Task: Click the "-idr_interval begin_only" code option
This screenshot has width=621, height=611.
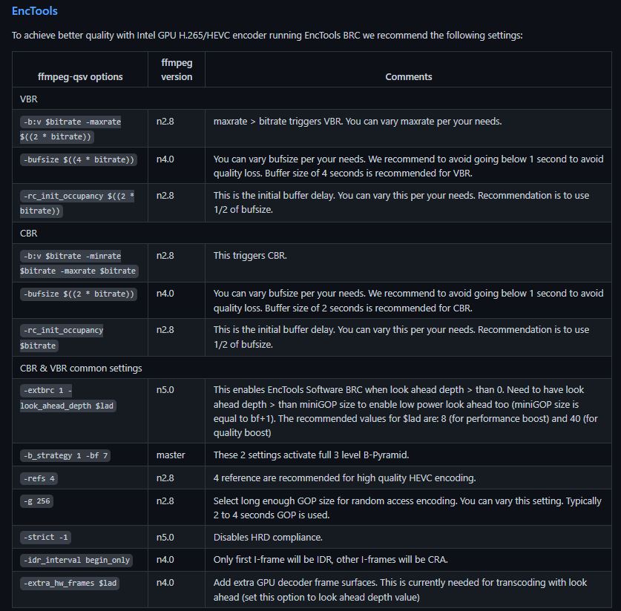Action: click(76, 561)
